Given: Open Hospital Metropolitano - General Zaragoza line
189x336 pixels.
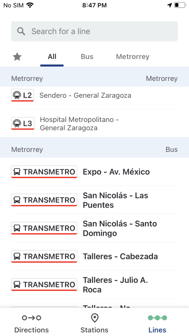Looking at the screenshot, I should 79,123.
